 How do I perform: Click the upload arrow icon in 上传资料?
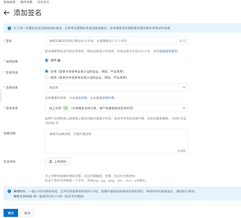click(51, 161)
